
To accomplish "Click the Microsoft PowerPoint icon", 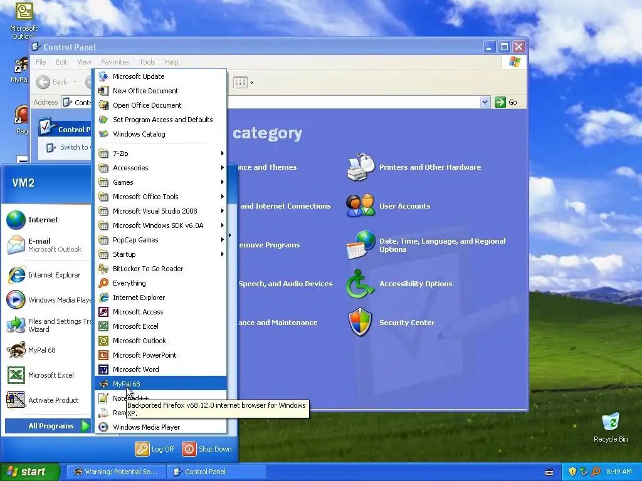I will 103,355.
